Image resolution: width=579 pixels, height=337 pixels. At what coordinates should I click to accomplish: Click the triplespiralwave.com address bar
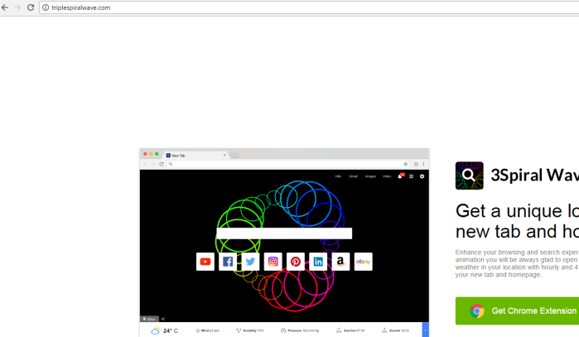[248, 7]
